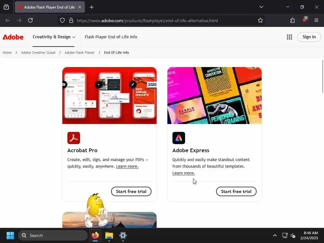Navigate to Home breadcrumb
Image resolution: width=324 pixels, height=243 pixels.
[7, 53]
